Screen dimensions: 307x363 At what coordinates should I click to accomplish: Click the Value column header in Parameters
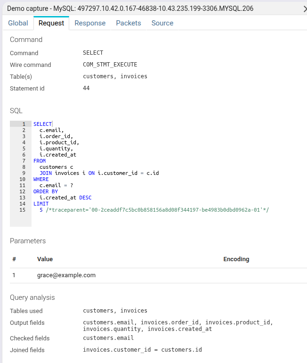point(45,259)
